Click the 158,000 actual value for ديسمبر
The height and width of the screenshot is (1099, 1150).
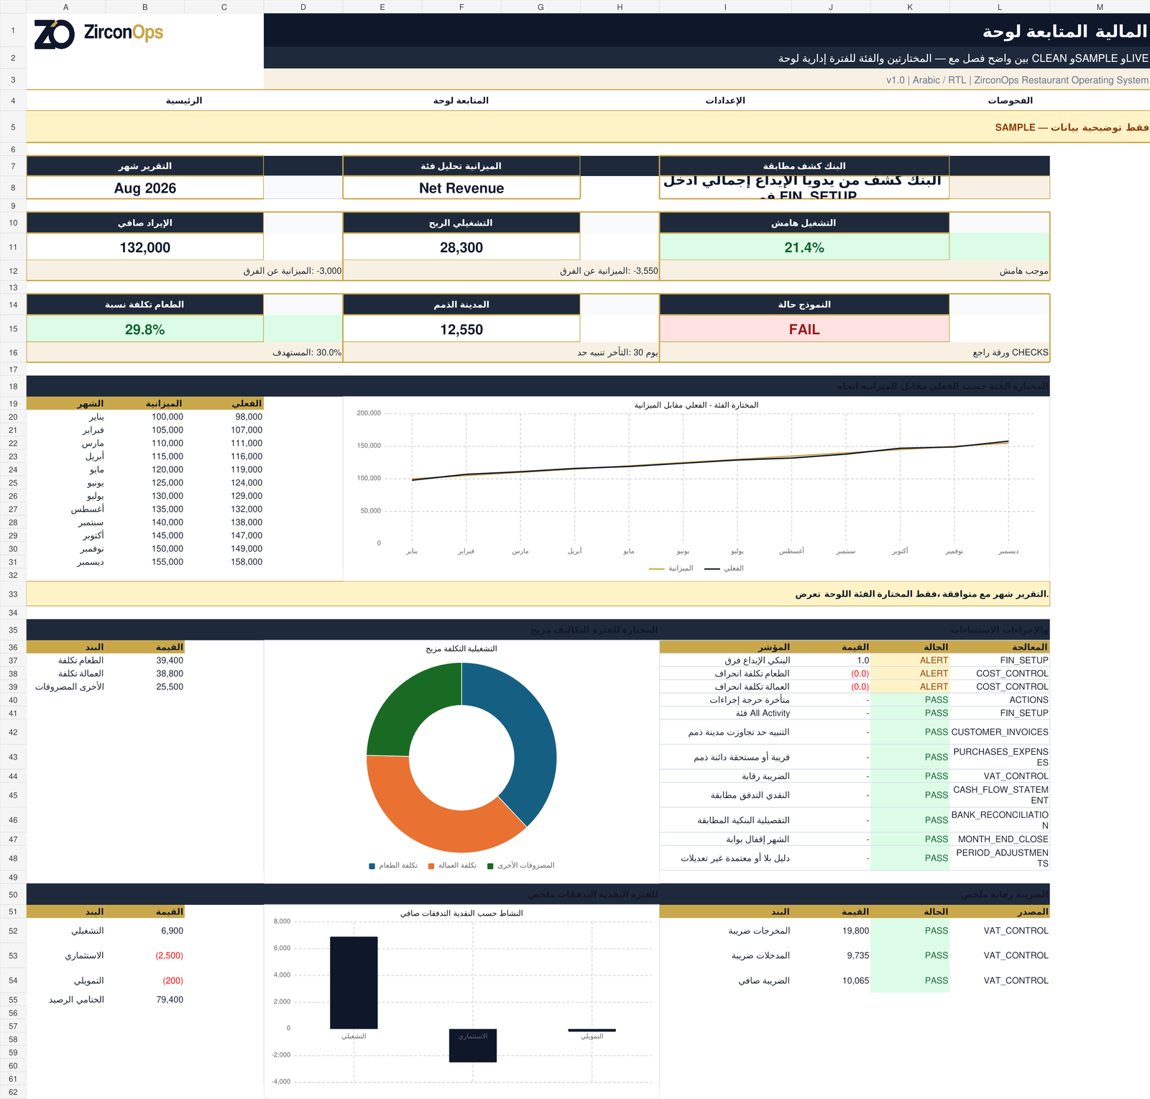pyautogui.click(x=247, y=562)
